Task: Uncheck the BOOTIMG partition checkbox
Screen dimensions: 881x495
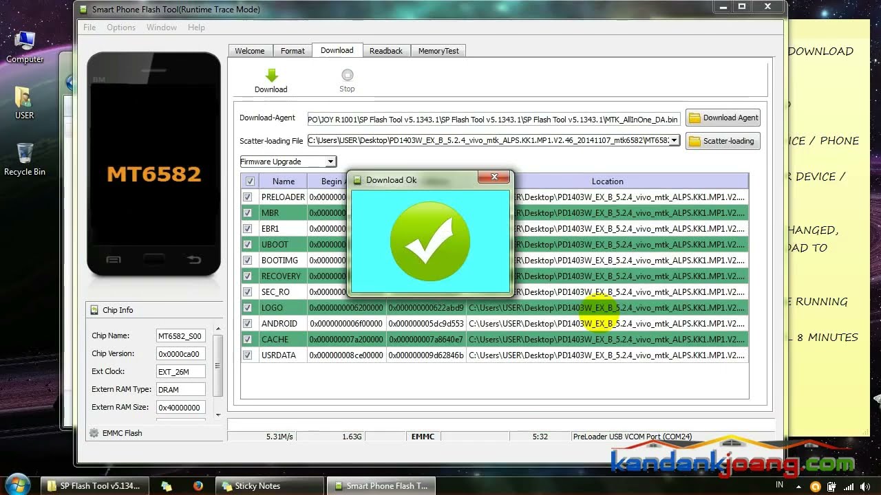Action: [247, 261]
